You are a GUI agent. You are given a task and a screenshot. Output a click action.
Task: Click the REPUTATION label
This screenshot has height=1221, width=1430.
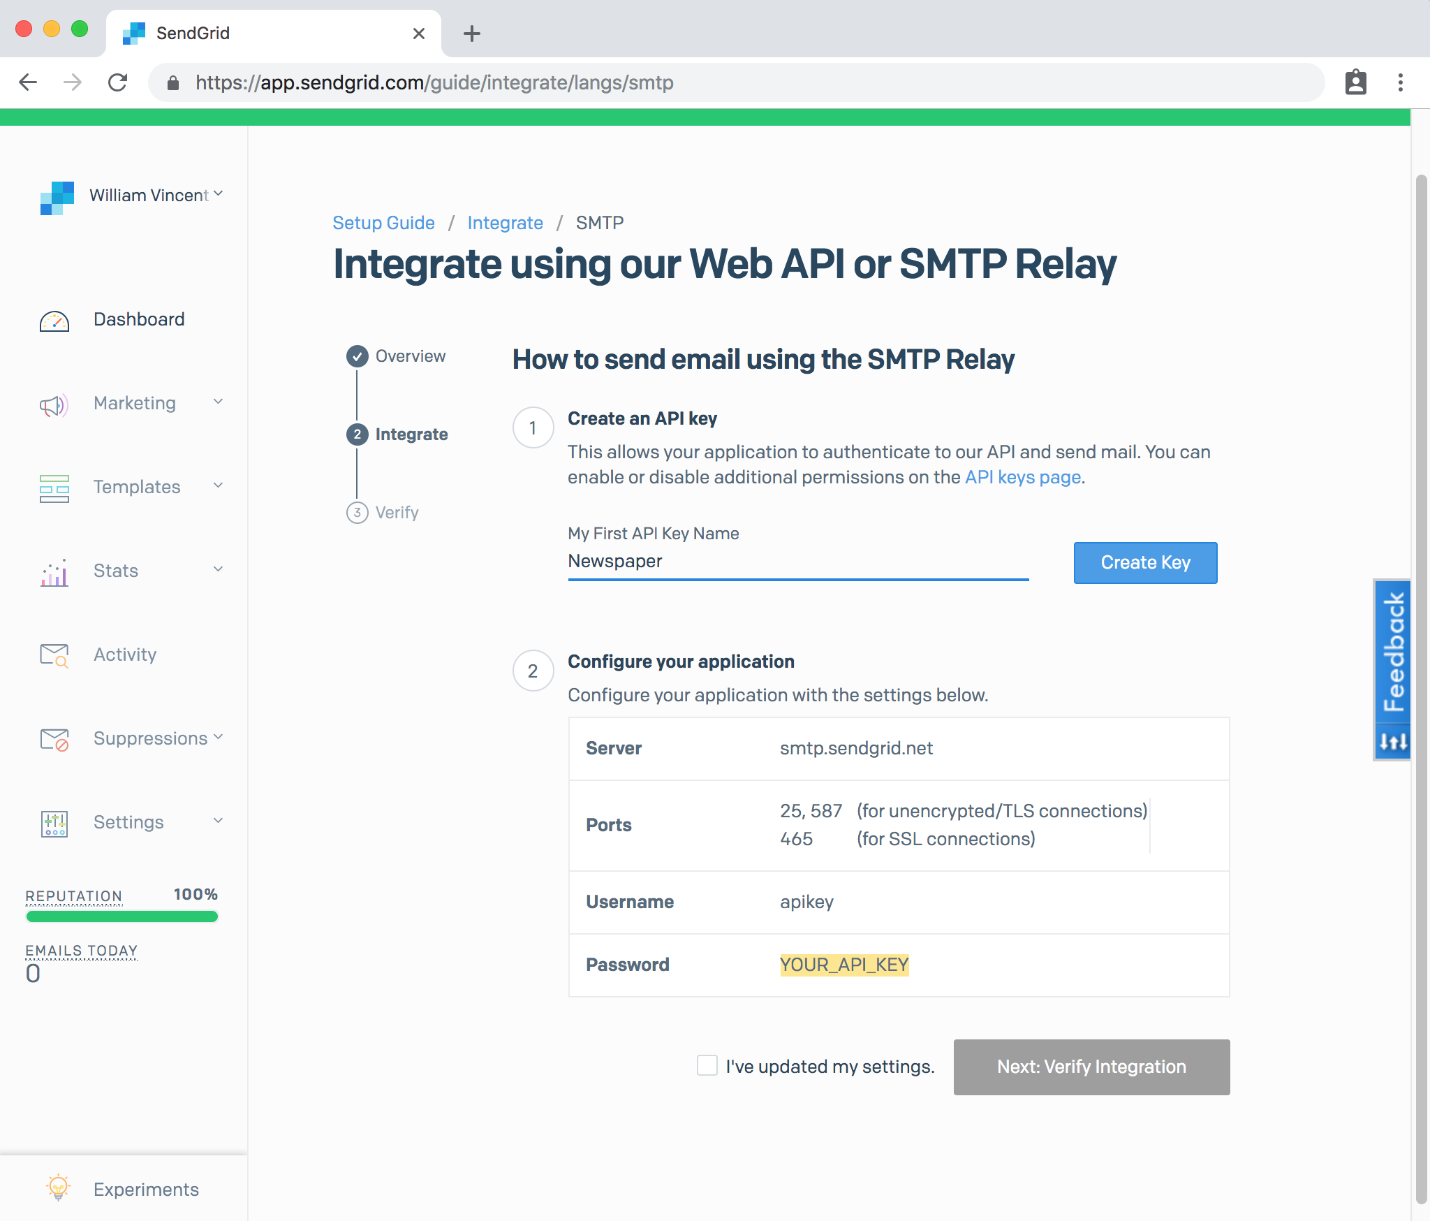coord(73,896)
